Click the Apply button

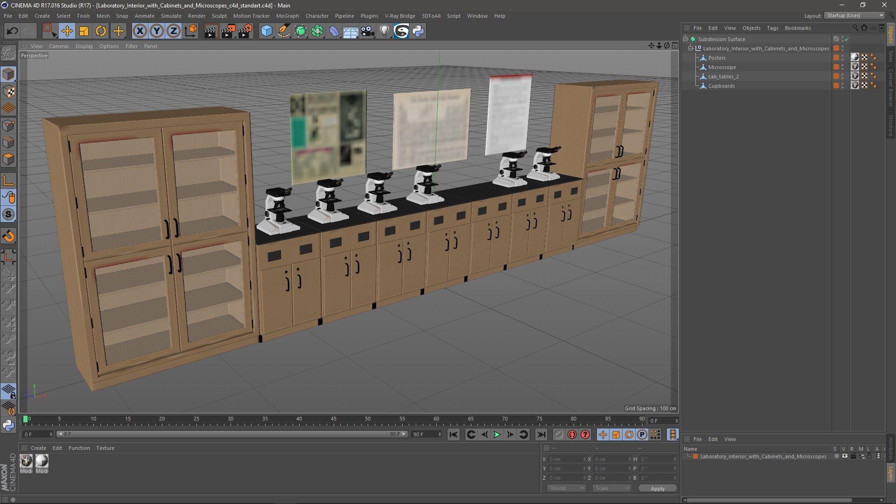click(658, 489)
